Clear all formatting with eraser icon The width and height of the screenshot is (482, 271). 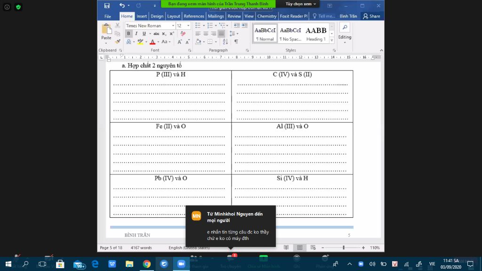point(183,34)
